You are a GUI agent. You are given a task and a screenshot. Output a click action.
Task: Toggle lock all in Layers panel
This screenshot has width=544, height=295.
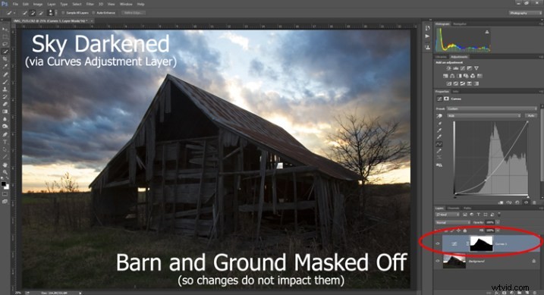tap(465, 231)
